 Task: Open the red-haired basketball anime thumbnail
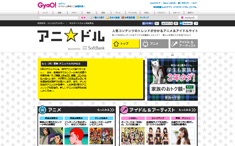point(76,136)
